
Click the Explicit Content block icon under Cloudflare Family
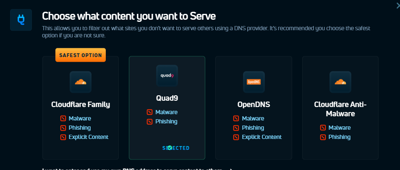point(63,137)
